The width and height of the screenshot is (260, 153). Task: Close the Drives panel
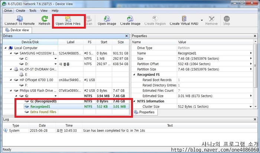(x=127, y=36)
